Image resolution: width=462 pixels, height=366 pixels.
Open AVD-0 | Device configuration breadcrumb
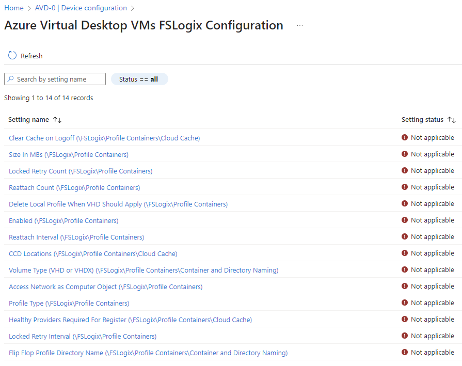(81, 8)
